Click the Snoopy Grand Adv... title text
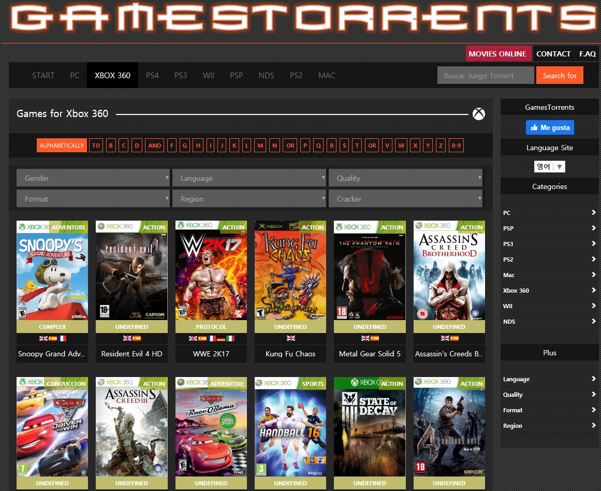The image size is (601, 491). point(51,354)
